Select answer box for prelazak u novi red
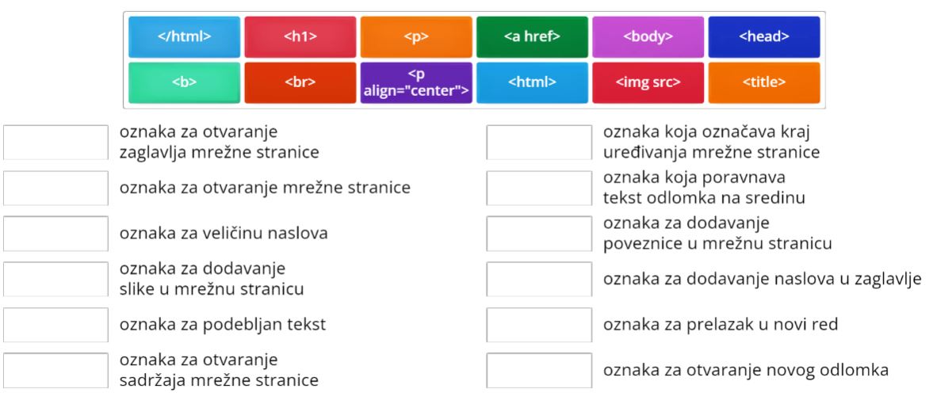 [539, 325]
